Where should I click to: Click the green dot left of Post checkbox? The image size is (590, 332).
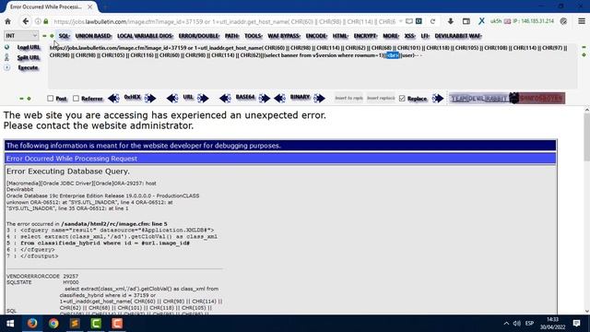[x=29, y=99]
